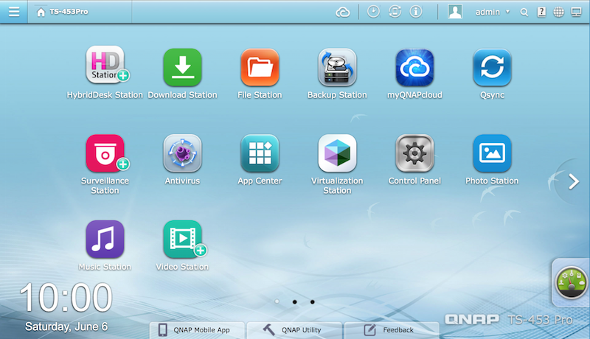Viewport: 590px width, 339px height.
Task: Click the admin user avatar
Action: coord(455,12)
